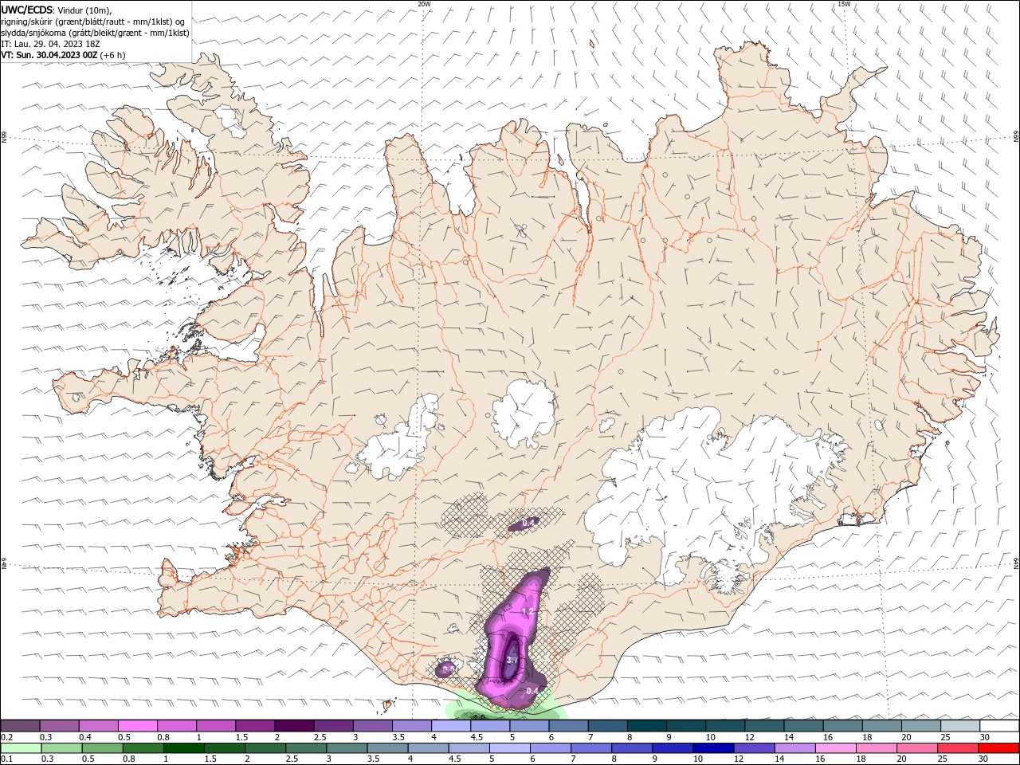Click the UWC/ECDS title text
Image resolution: width=1020 pixels, height=765 pixels.
(27, 10)
